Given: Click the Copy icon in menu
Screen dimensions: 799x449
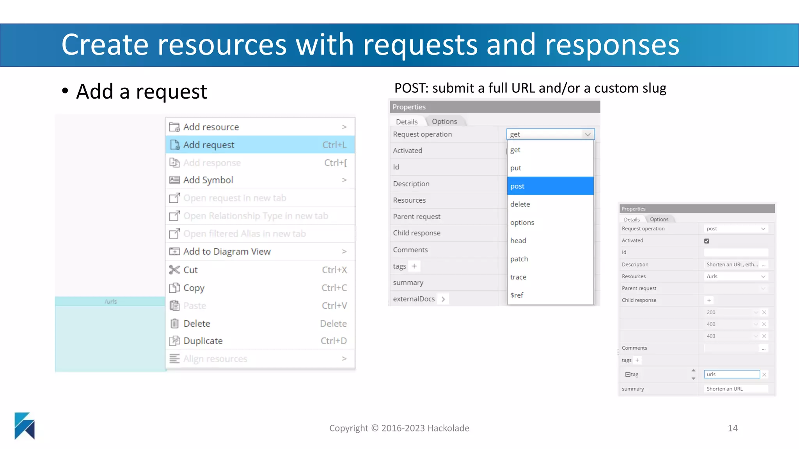Looking at the screenshot, I should [174, 288].
